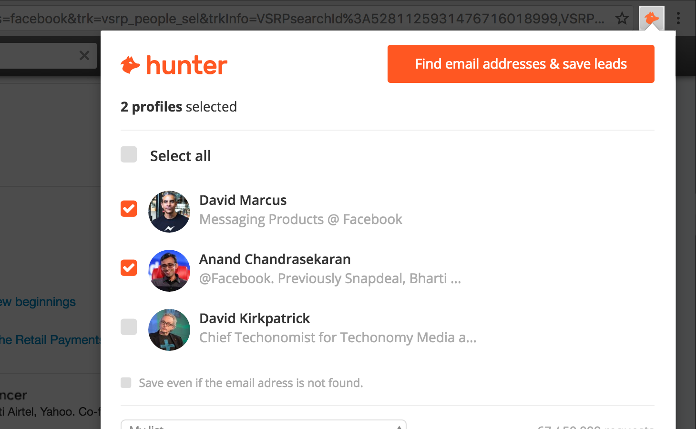Click the Anand Chandrasekaran name

click(275, 259)
